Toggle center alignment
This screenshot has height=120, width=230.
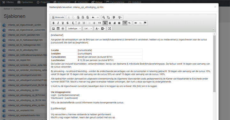click(x=110, y=23)
